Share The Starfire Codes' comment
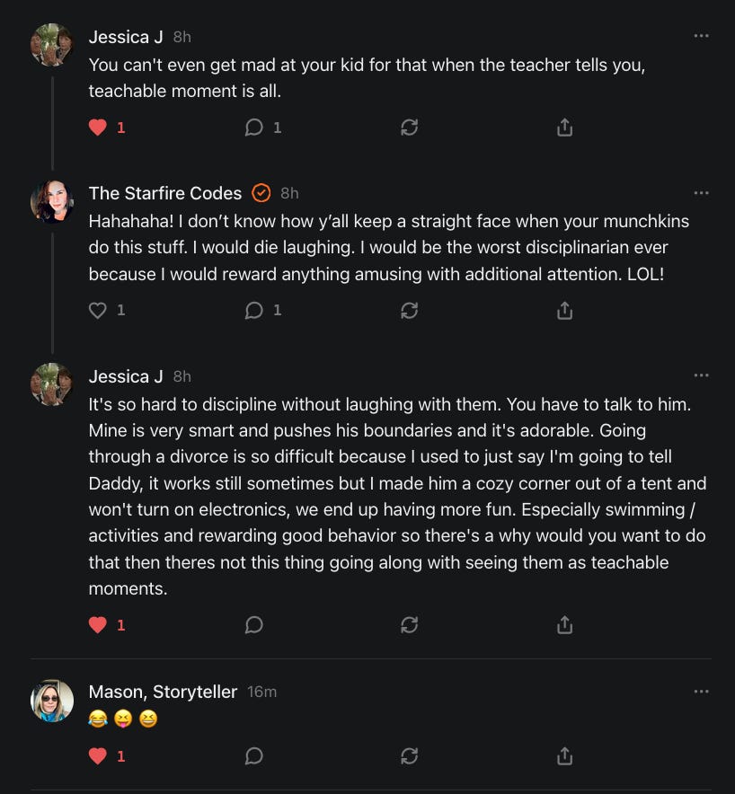 [x=564, y=310]
